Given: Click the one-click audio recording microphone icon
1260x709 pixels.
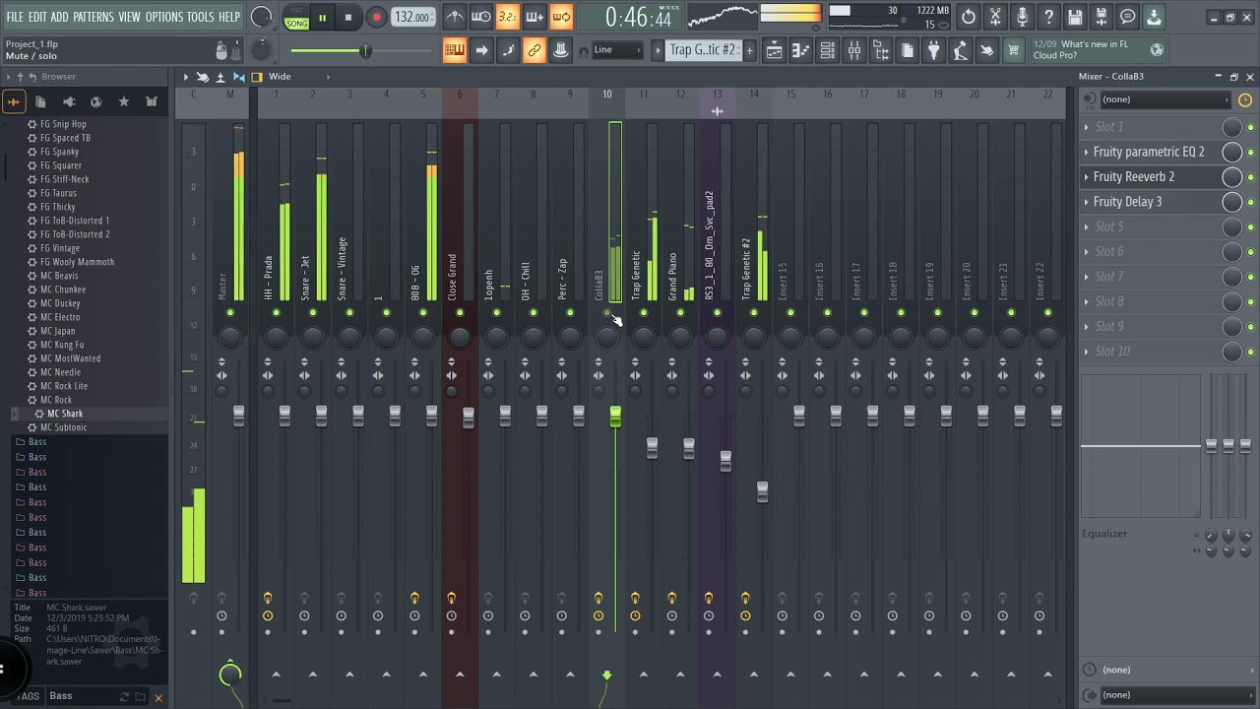Looking at the screenshot, I should [x=1022, y=17].
